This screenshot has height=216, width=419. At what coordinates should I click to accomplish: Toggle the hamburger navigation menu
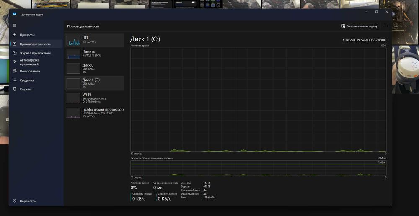(x=14, y=26)
